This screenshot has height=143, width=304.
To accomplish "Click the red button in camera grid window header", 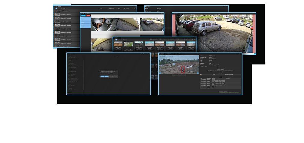I will (x=89, y=15).
